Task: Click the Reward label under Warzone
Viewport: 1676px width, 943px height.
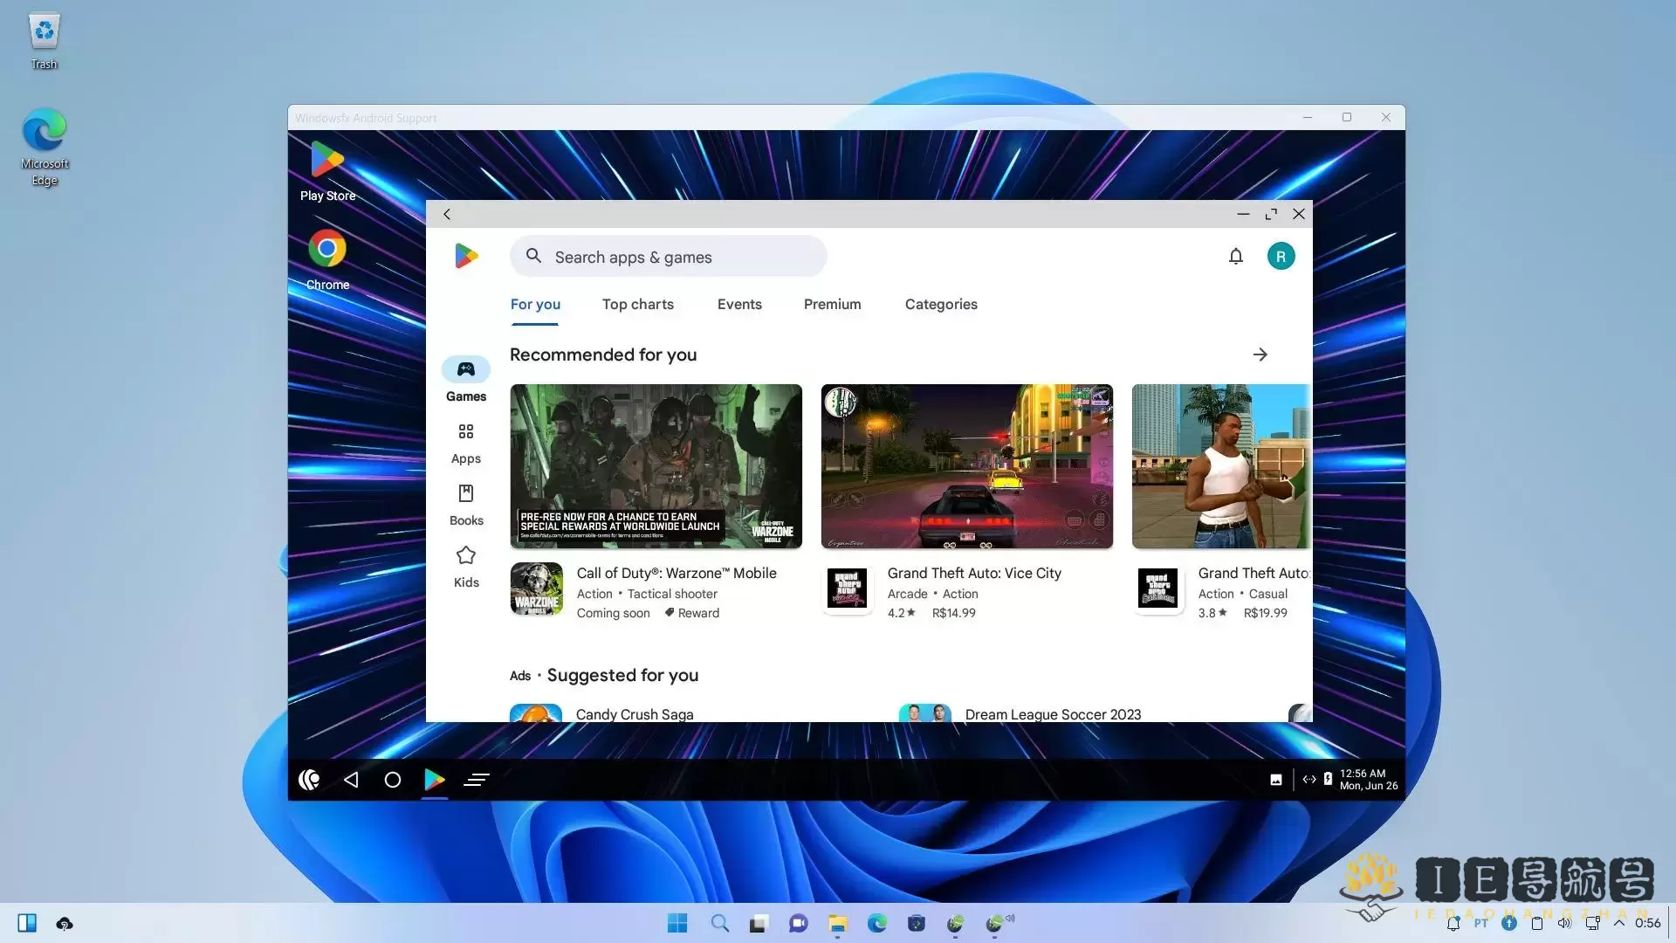Action: (692, 613)
